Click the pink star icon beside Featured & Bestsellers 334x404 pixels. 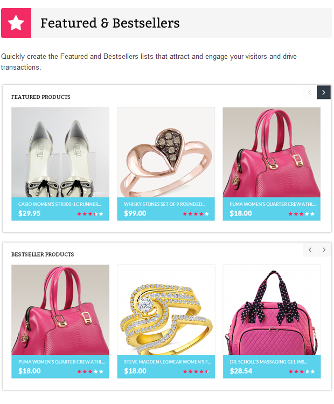(x=16, y=23)
